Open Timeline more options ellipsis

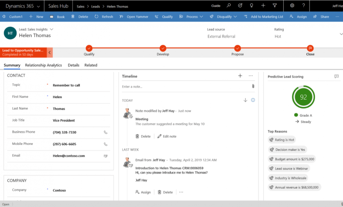[251, 76]
